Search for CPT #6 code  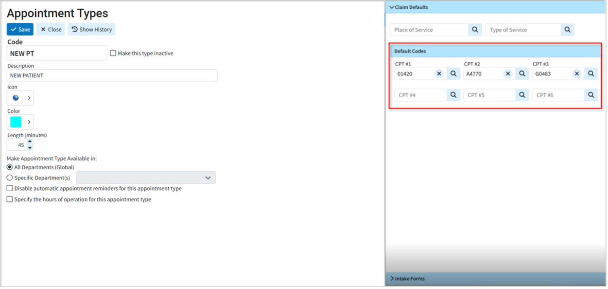tap(591, 95)
